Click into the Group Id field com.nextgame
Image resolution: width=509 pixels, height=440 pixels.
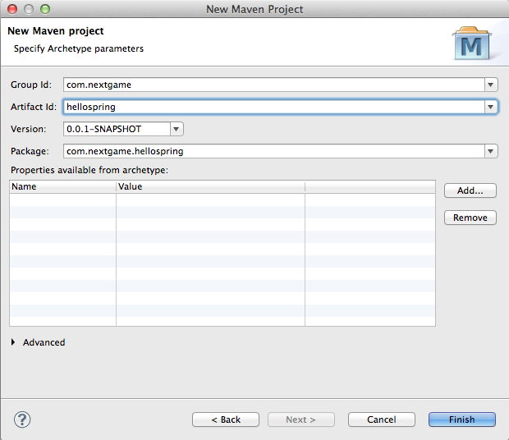click(x=274, y=85)
